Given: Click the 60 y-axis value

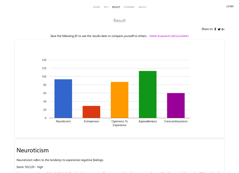Looking at the screenshot, I should 45,93.
